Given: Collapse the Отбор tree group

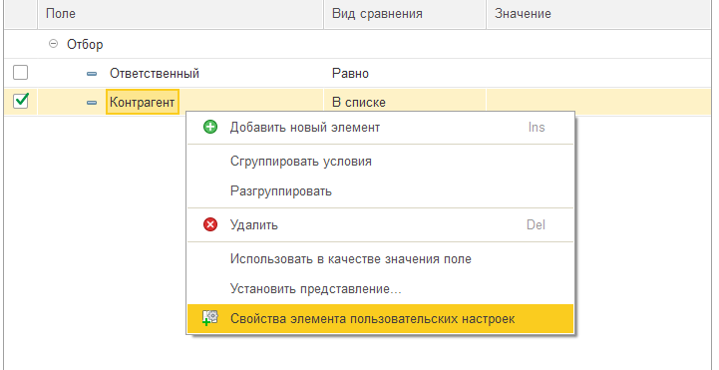Looking at the screenshot, I should click(x=53, y=44).
